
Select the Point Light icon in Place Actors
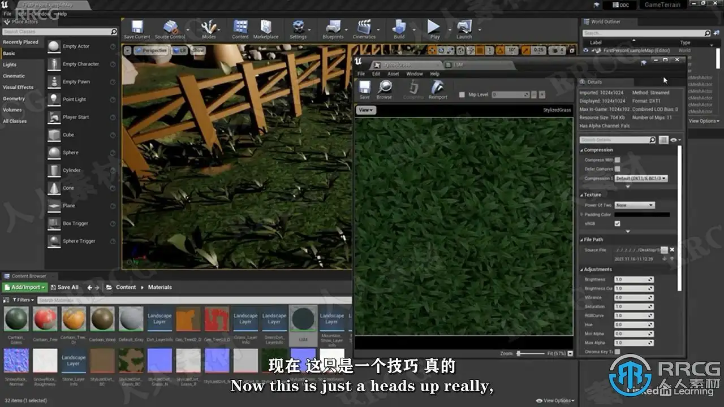[x=54, y=99]
